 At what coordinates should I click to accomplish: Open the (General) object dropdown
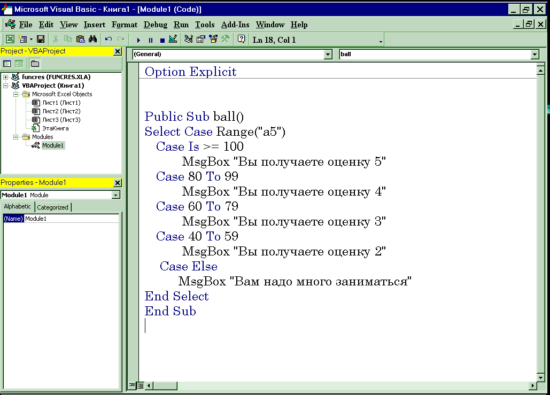point(328,55)
